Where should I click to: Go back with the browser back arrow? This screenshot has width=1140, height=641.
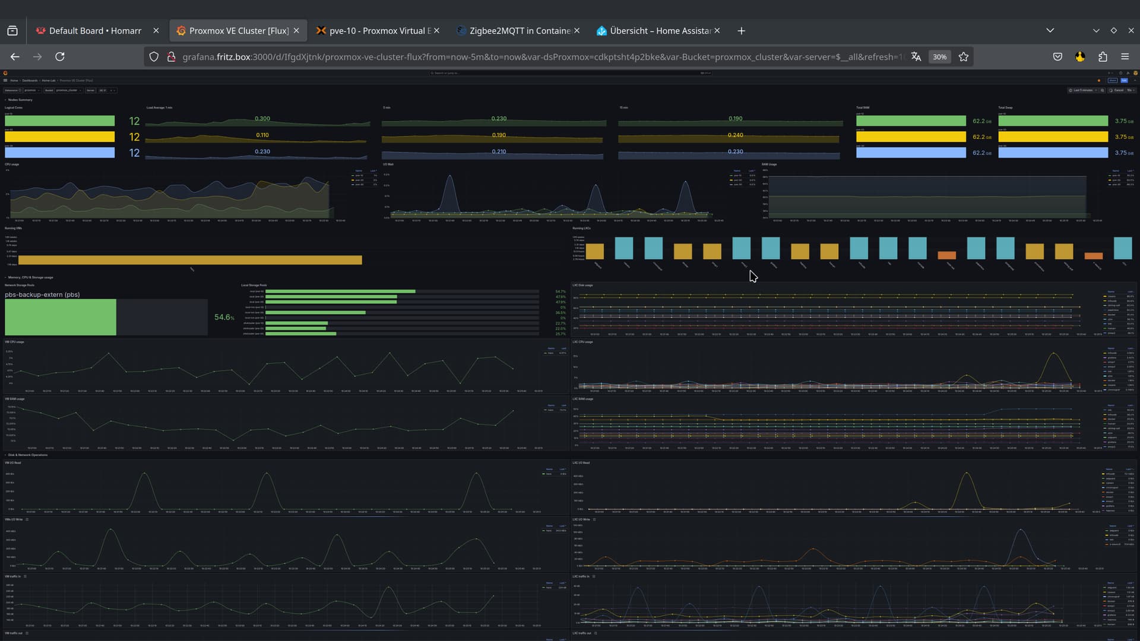(15, 57)
